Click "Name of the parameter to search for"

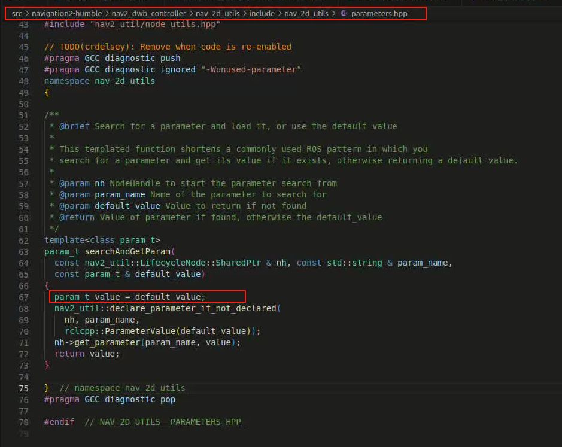(238, 195)
